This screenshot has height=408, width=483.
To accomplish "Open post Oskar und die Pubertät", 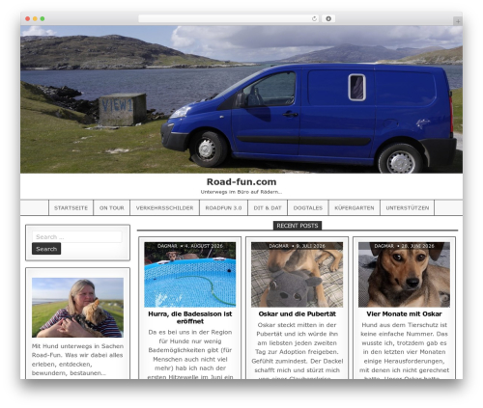I will 297,313.
